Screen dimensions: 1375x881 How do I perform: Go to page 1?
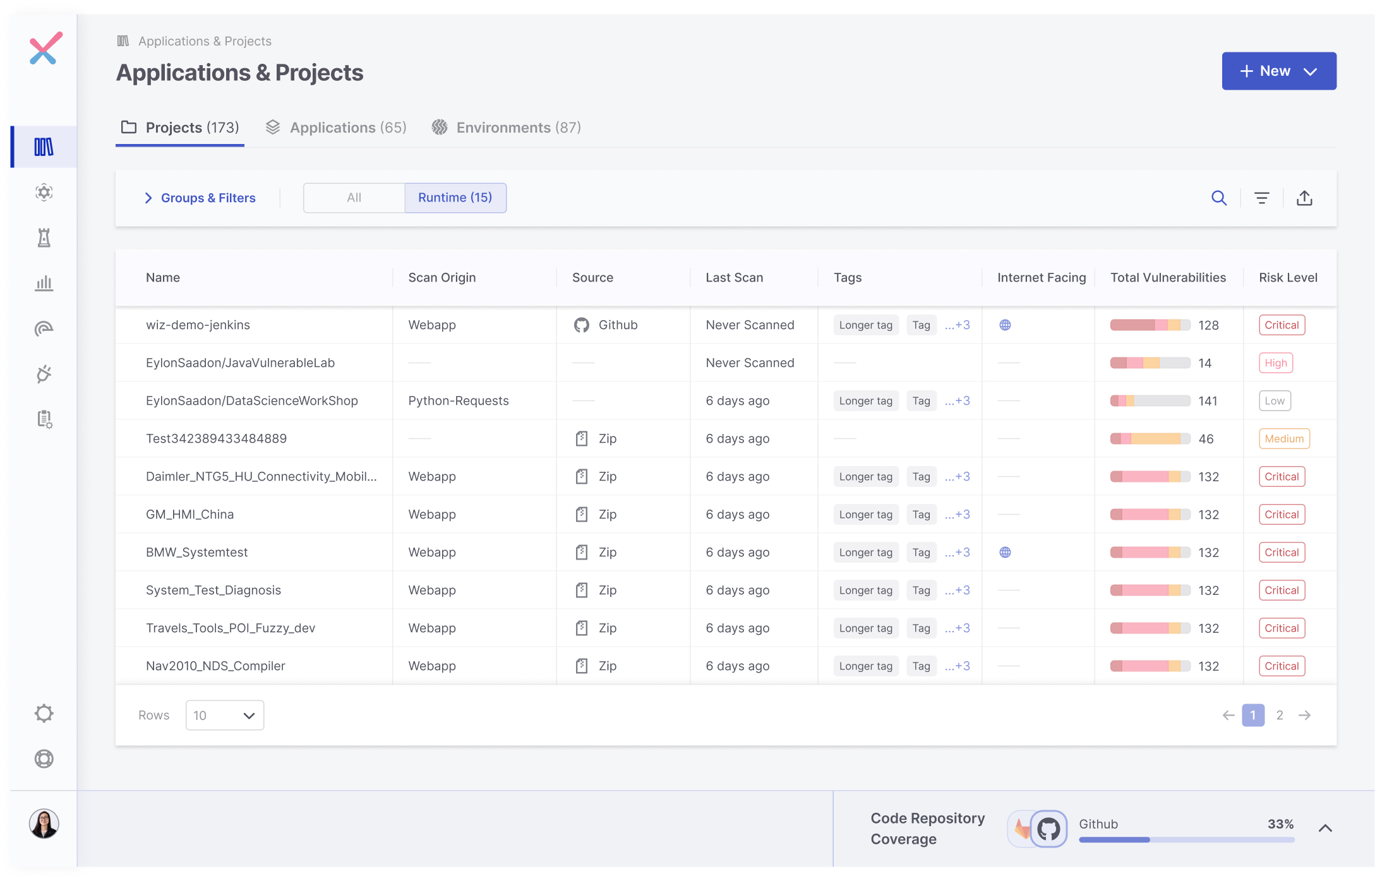pyautogui.click(x=1253, y=716)
